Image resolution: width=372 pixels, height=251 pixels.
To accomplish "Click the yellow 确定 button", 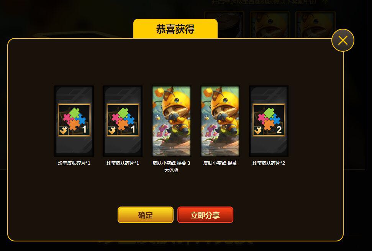I will (x=146, y=215).
